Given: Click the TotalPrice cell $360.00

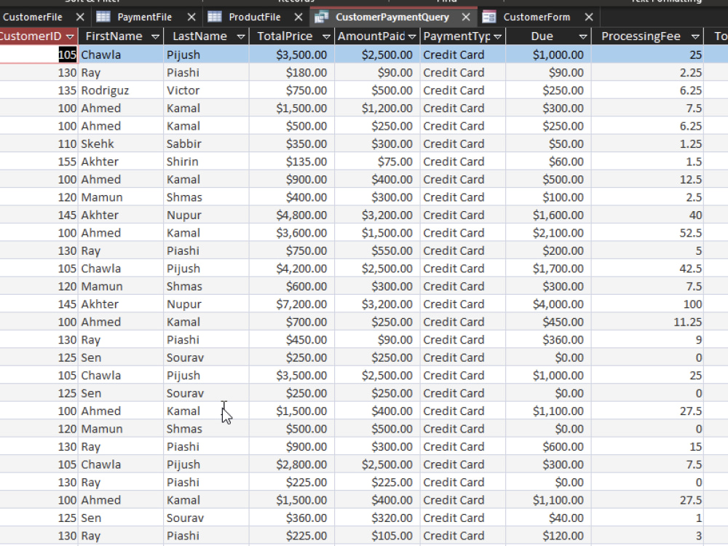Looking at the screenshot, I should 292,518.
